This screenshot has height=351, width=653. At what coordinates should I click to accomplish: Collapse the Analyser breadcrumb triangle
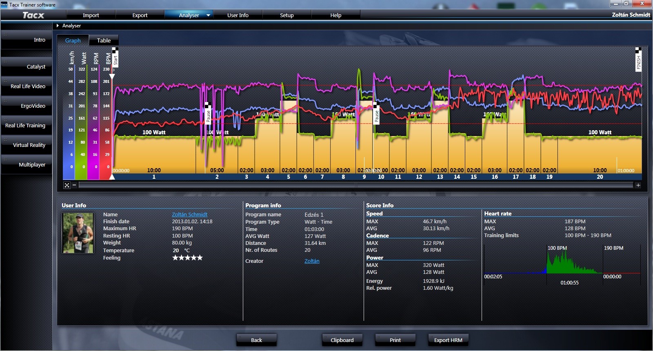[58, 26]
